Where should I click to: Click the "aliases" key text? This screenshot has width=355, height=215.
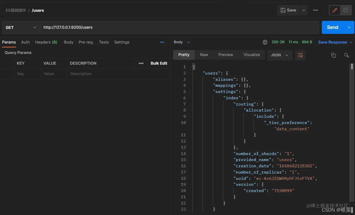[225, 79]
